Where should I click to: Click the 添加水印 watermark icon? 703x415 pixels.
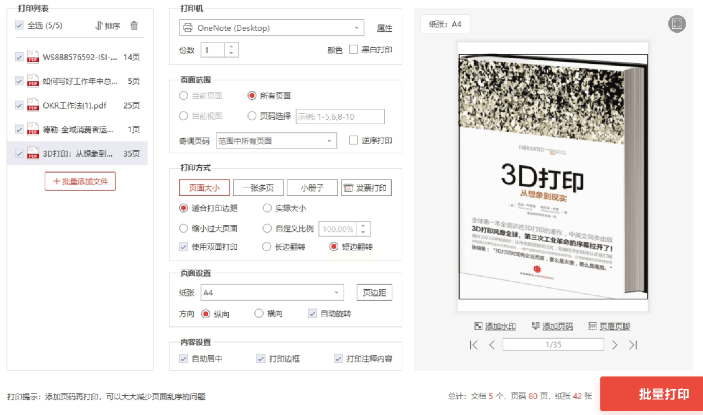tap(478, 326)
